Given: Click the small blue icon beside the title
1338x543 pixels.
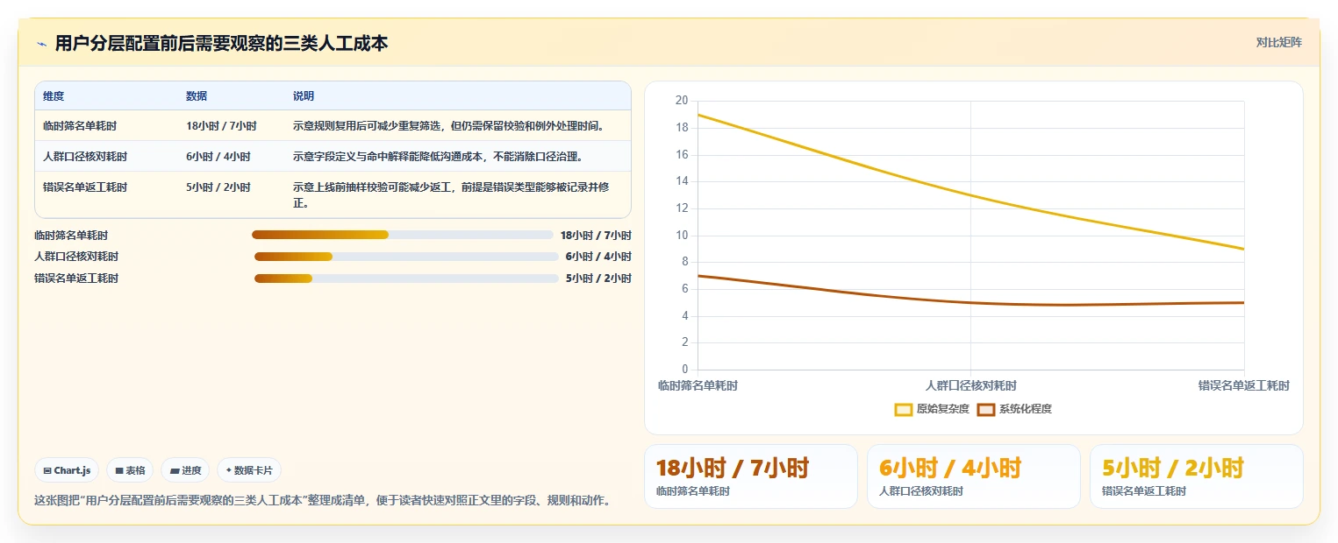Looking at the screenshot, I should click(x=41, y=43).
